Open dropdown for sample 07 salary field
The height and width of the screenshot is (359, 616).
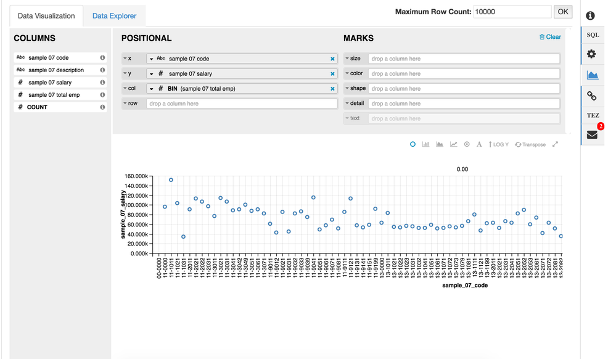coord(152,74)
